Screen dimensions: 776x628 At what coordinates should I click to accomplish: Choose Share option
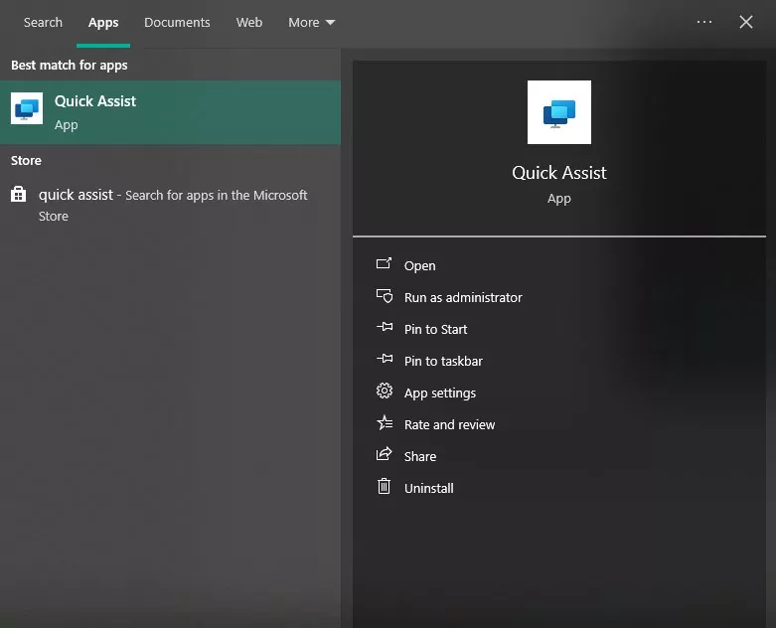pyautogui.click(x=419, y=456)
